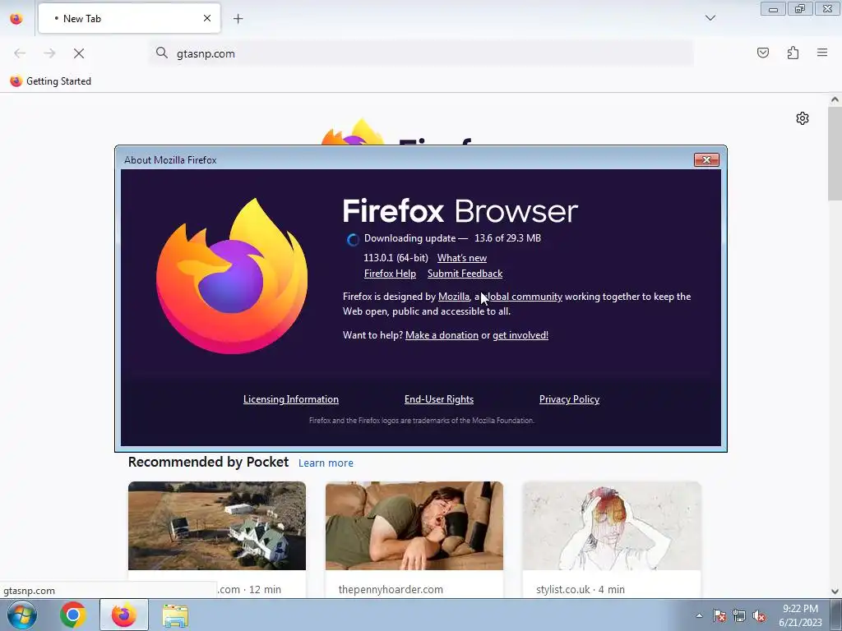
Task: Open the Getting Started bookmark
Action: point(50,81)
